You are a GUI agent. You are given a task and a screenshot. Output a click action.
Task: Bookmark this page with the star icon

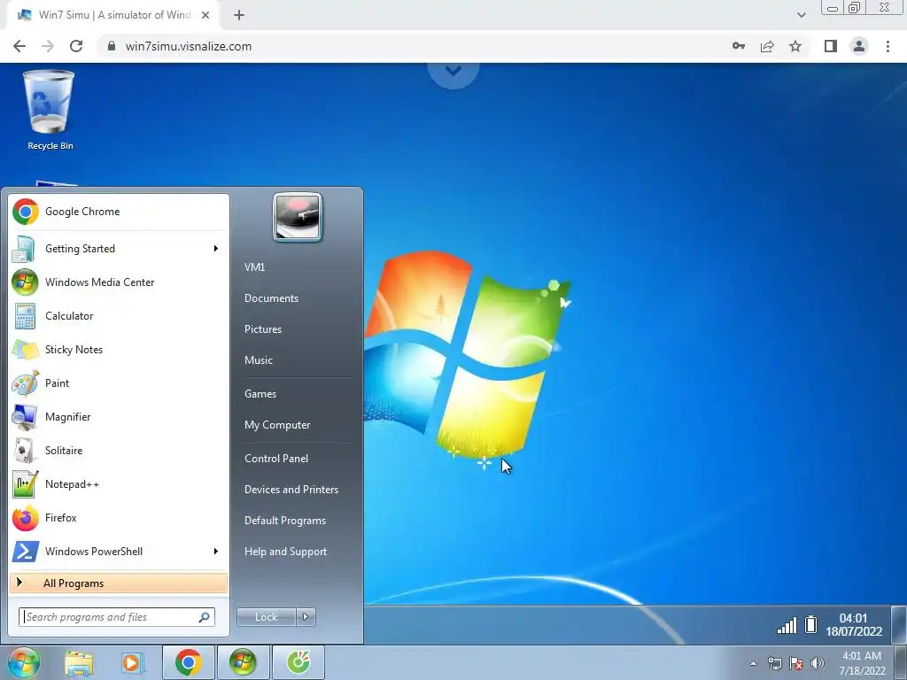click(x=796, y=46)
